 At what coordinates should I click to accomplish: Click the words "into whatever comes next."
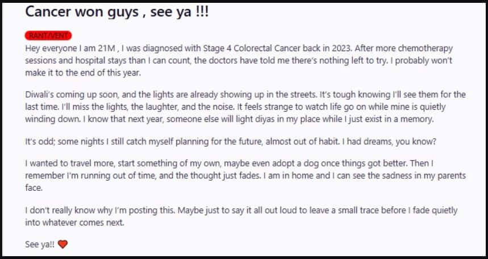coord(74,222)
